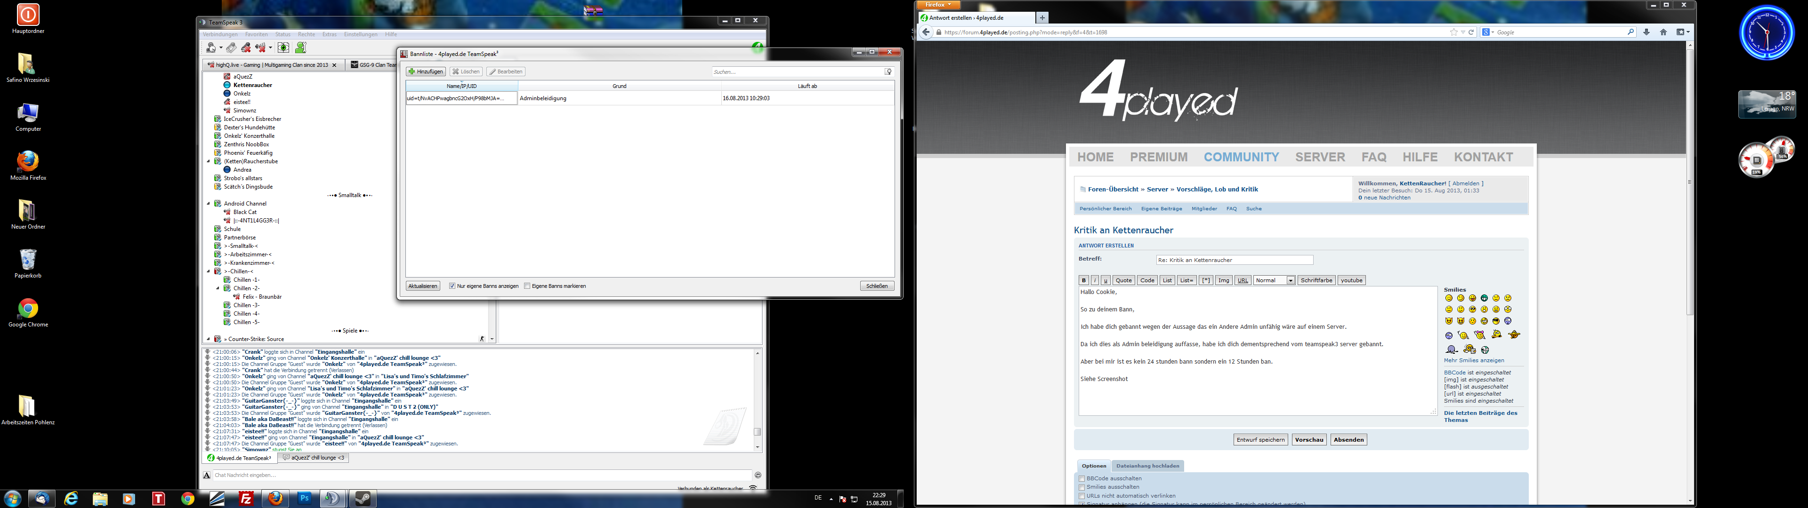The image size is (1808, 508).
Task: Launch Thunderbird from the taskbar
Action: (42, 498)
